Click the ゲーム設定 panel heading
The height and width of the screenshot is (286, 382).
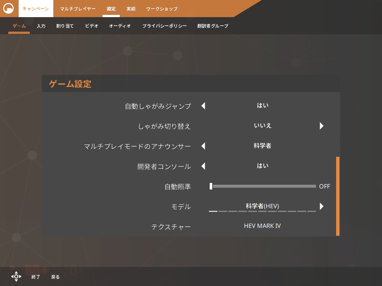[x=70, y=84]
